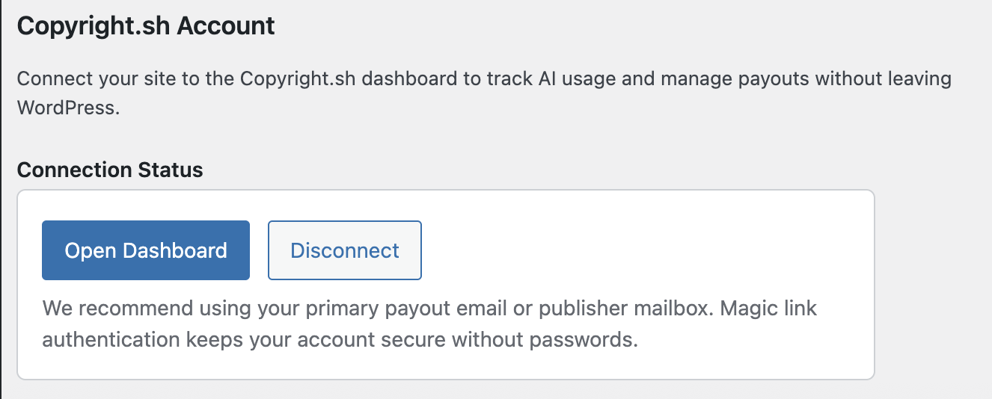The image size is (992, 399).
Task: Select the Connection Status label
Action: click(110, 170)
